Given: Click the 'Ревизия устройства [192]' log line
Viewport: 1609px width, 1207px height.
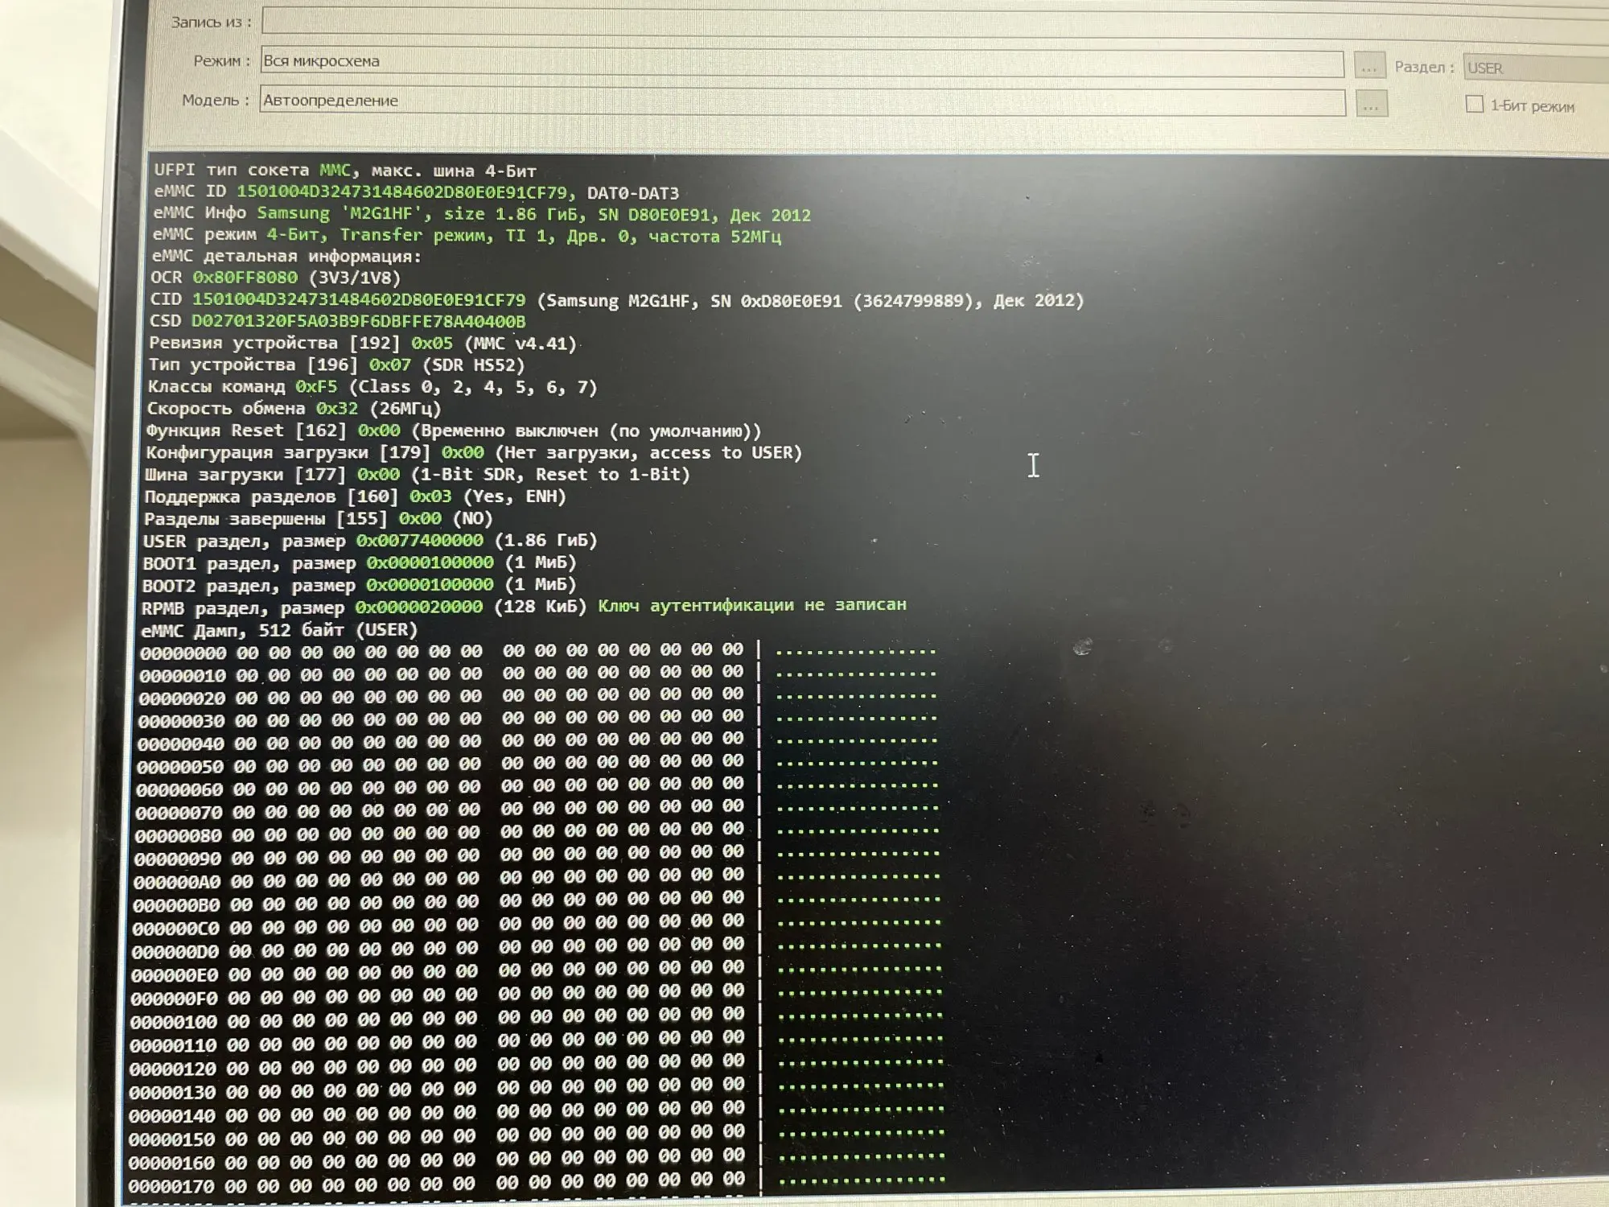Looking at the screenshot, I should coord(362,344).
